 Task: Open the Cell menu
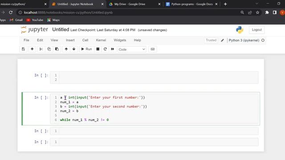pos(85,40)
